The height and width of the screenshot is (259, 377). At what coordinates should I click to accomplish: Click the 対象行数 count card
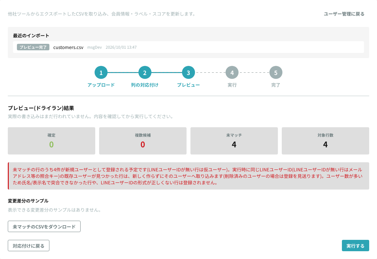tap(326, 141)
